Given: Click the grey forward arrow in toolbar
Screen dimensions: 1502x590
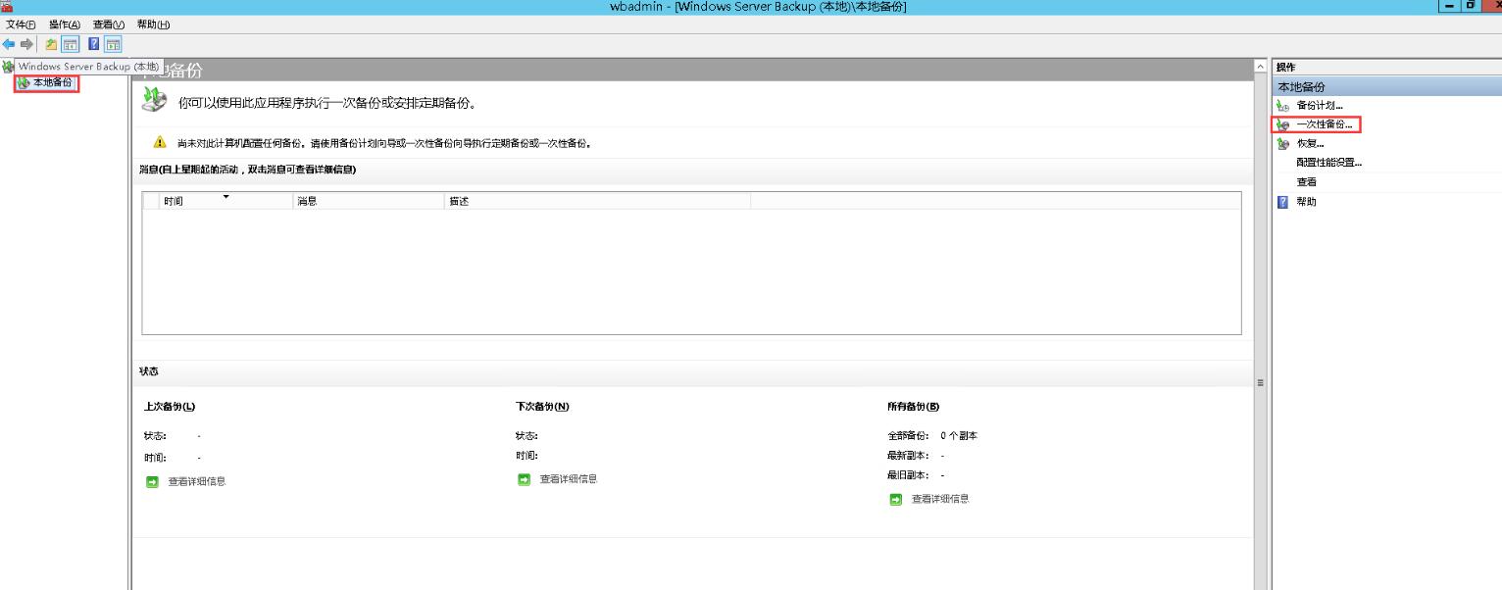Looking at the screenshot, I should click(x=26, y=44).
